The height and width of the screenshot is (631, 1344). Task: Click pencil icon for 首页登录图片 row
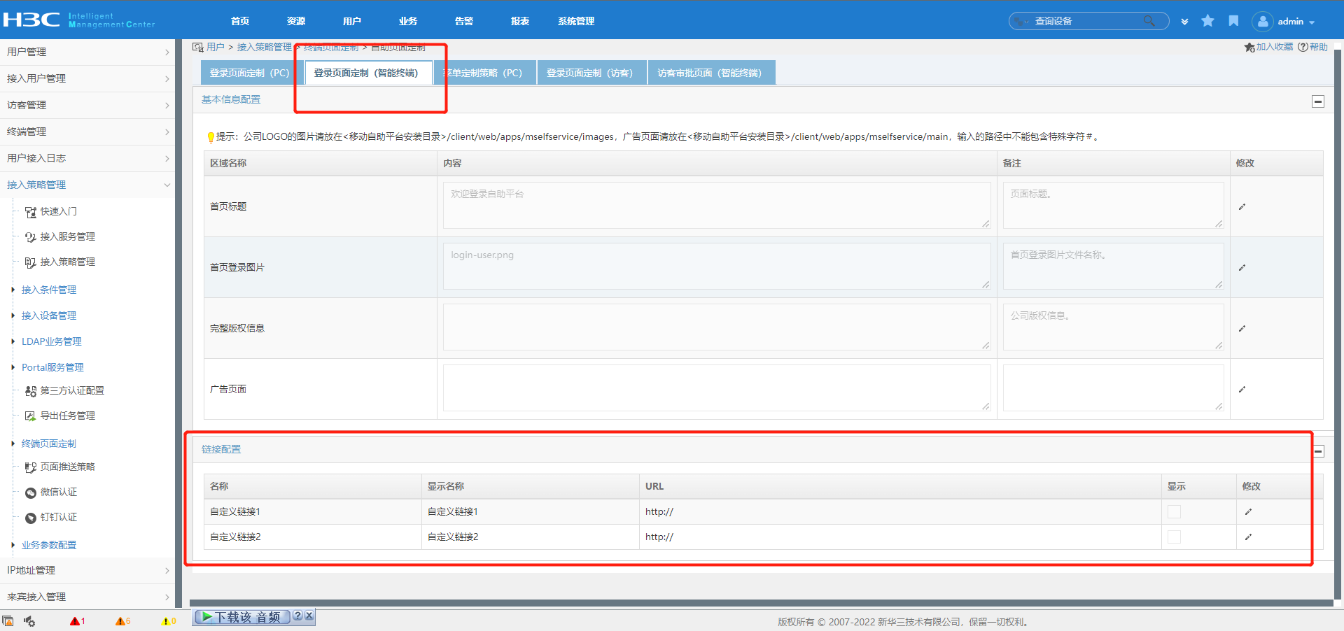click(1242, 267)
